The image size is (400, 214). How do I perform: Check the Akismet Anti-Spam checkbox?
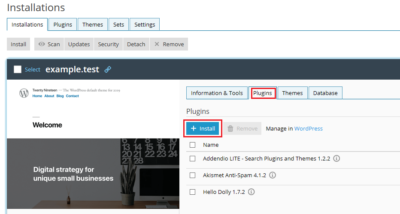pyautogui.click(x=193, y=175)
